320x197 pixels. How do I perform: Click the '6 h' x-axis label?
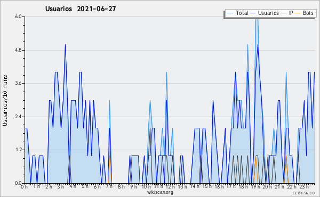97,187
